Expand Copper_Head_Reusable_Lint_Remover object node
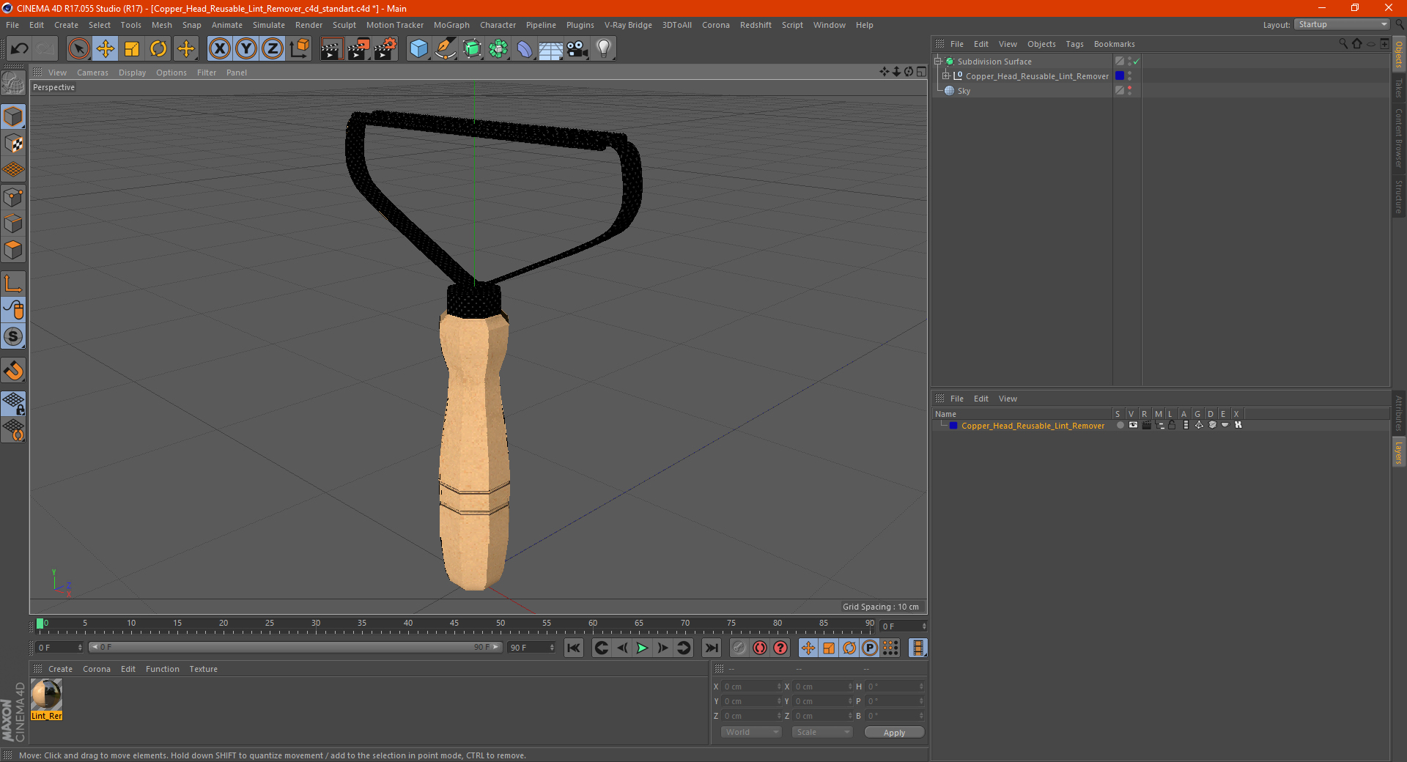Screen dimensions: 1407x762 pyautogui.click(x=946, y=75)
